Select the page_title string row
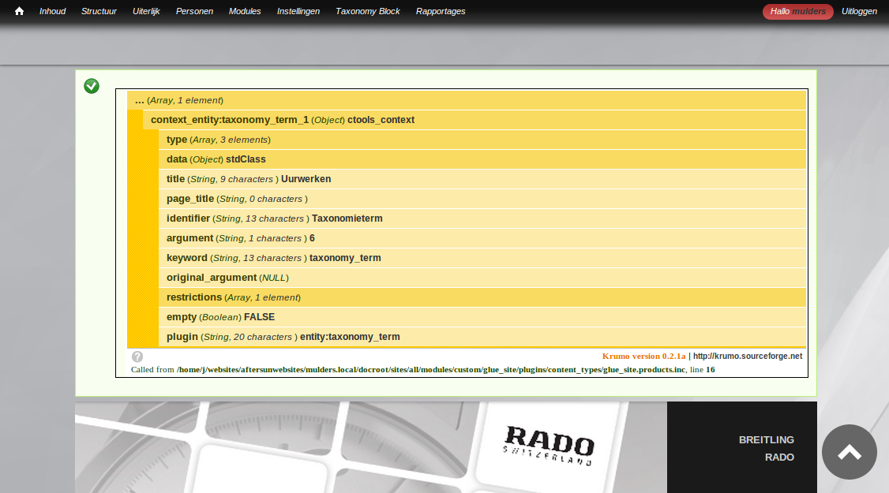The height and width of the screenshot is (493, 889). coord(482,199)
